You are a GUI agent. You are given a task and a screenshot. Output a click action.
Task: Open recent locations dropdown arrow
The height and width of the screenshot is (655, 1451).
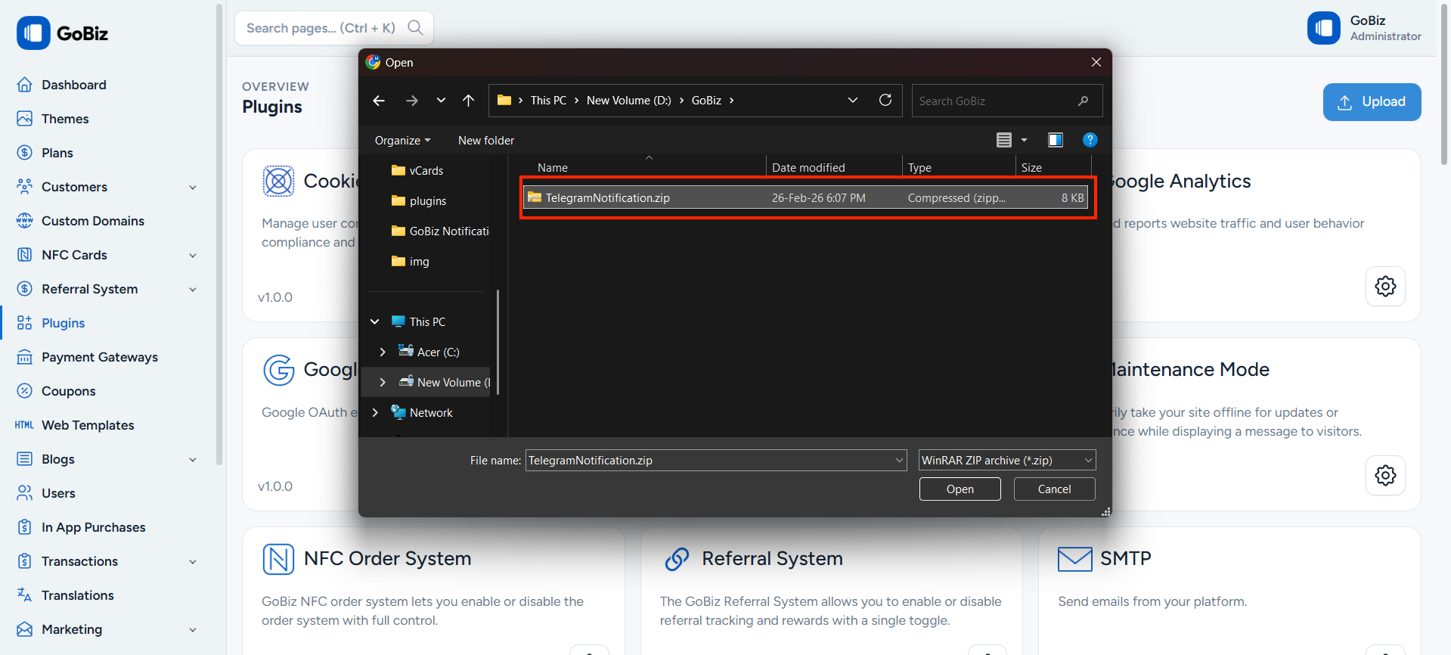(x=441, y=101)
